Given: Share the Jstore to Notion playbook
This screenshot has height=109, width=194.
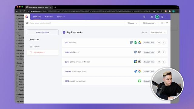Looking at the screenshot, I should 159,52.
